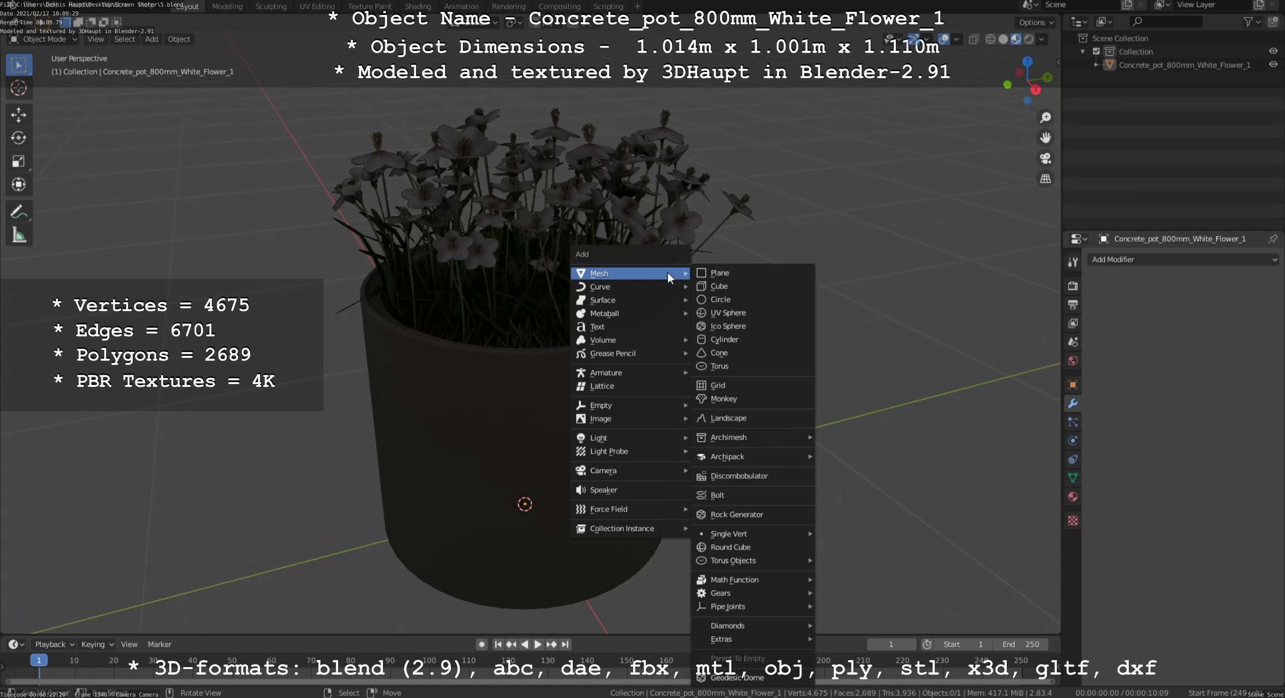Open the Curve submenu in Add menu

630,287
